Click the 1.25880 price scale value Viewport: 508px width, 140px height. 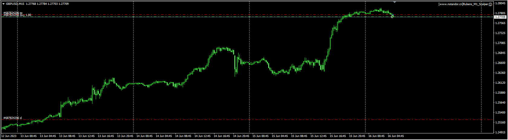pos(500,93)
